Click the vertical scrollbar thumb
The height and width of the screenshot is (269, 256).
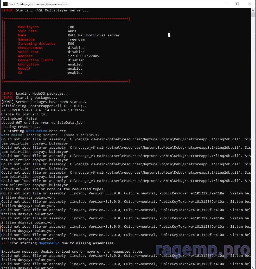tap(253, 15)
